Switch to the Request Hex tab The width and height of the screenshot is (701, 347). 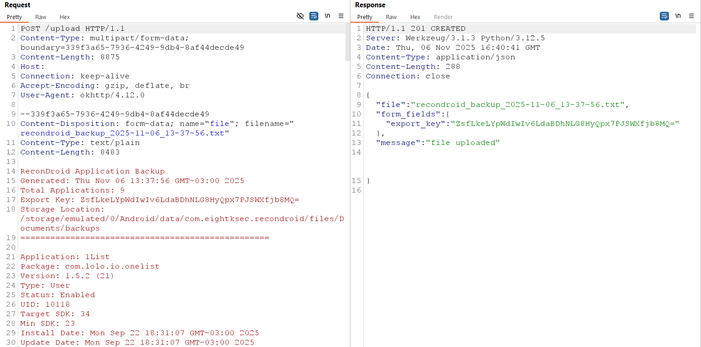coord(65,17)
